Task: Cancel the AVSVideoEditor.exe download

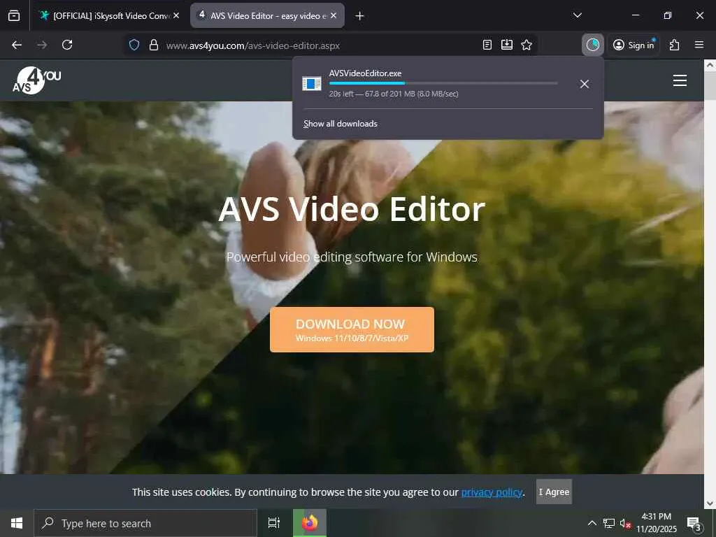Action: 585,84
